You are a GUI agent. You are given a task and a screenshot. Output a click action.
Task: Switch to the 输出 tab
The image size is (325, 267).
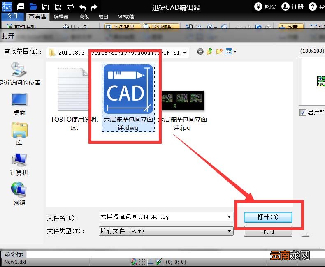pos(103,17)
